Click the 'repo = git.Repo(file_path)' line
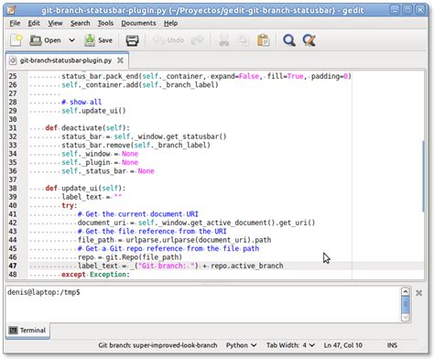Viewport: 434px width, 359px height. 130,257
